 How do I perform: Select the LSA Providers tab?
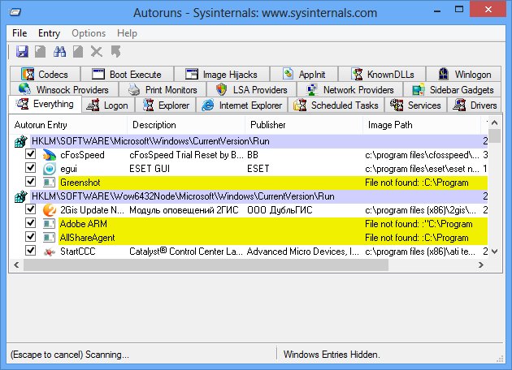click(x=251, y=89)
